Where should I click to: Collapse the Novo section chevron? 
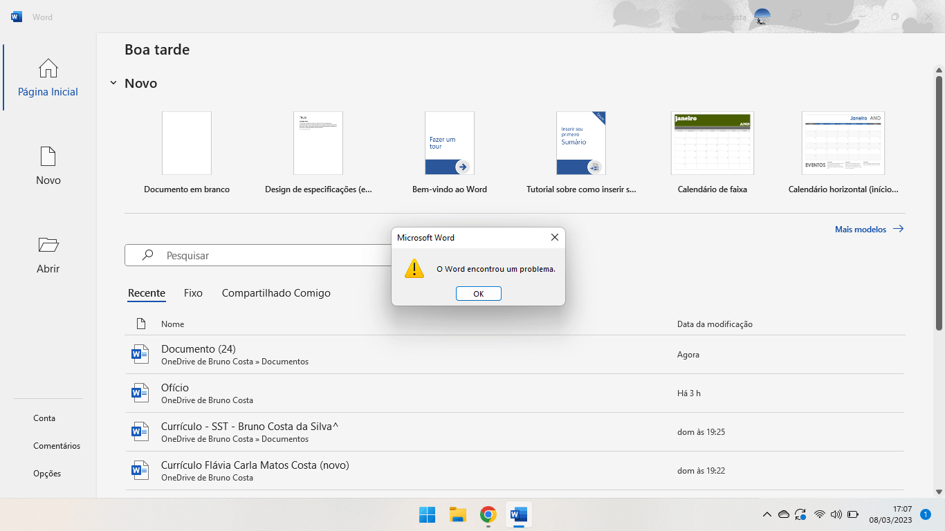113,83
